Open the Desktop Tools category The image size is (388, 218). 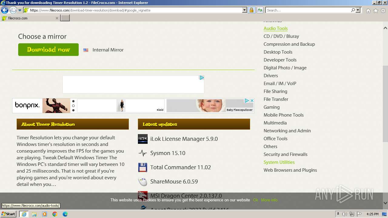pos(278,52)
